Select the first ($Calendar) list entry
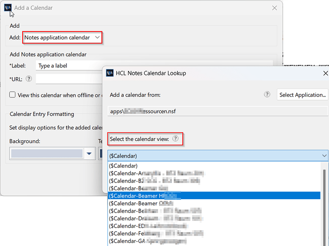 [x=214, y=166]
